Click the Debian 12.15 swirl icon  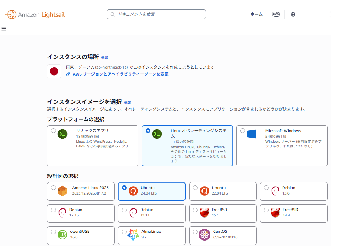[62, 213]
